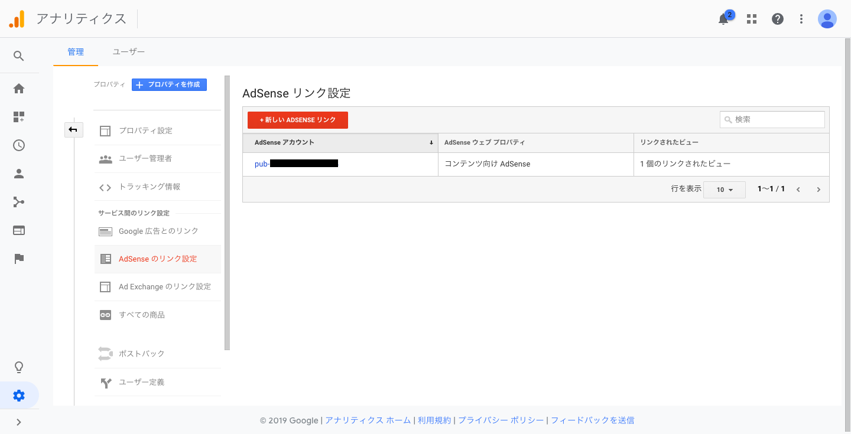Viewport: 851px width, 434px height.
Task: Click the ユーザー管理者 people icon
Action: [x=105, y=159]
